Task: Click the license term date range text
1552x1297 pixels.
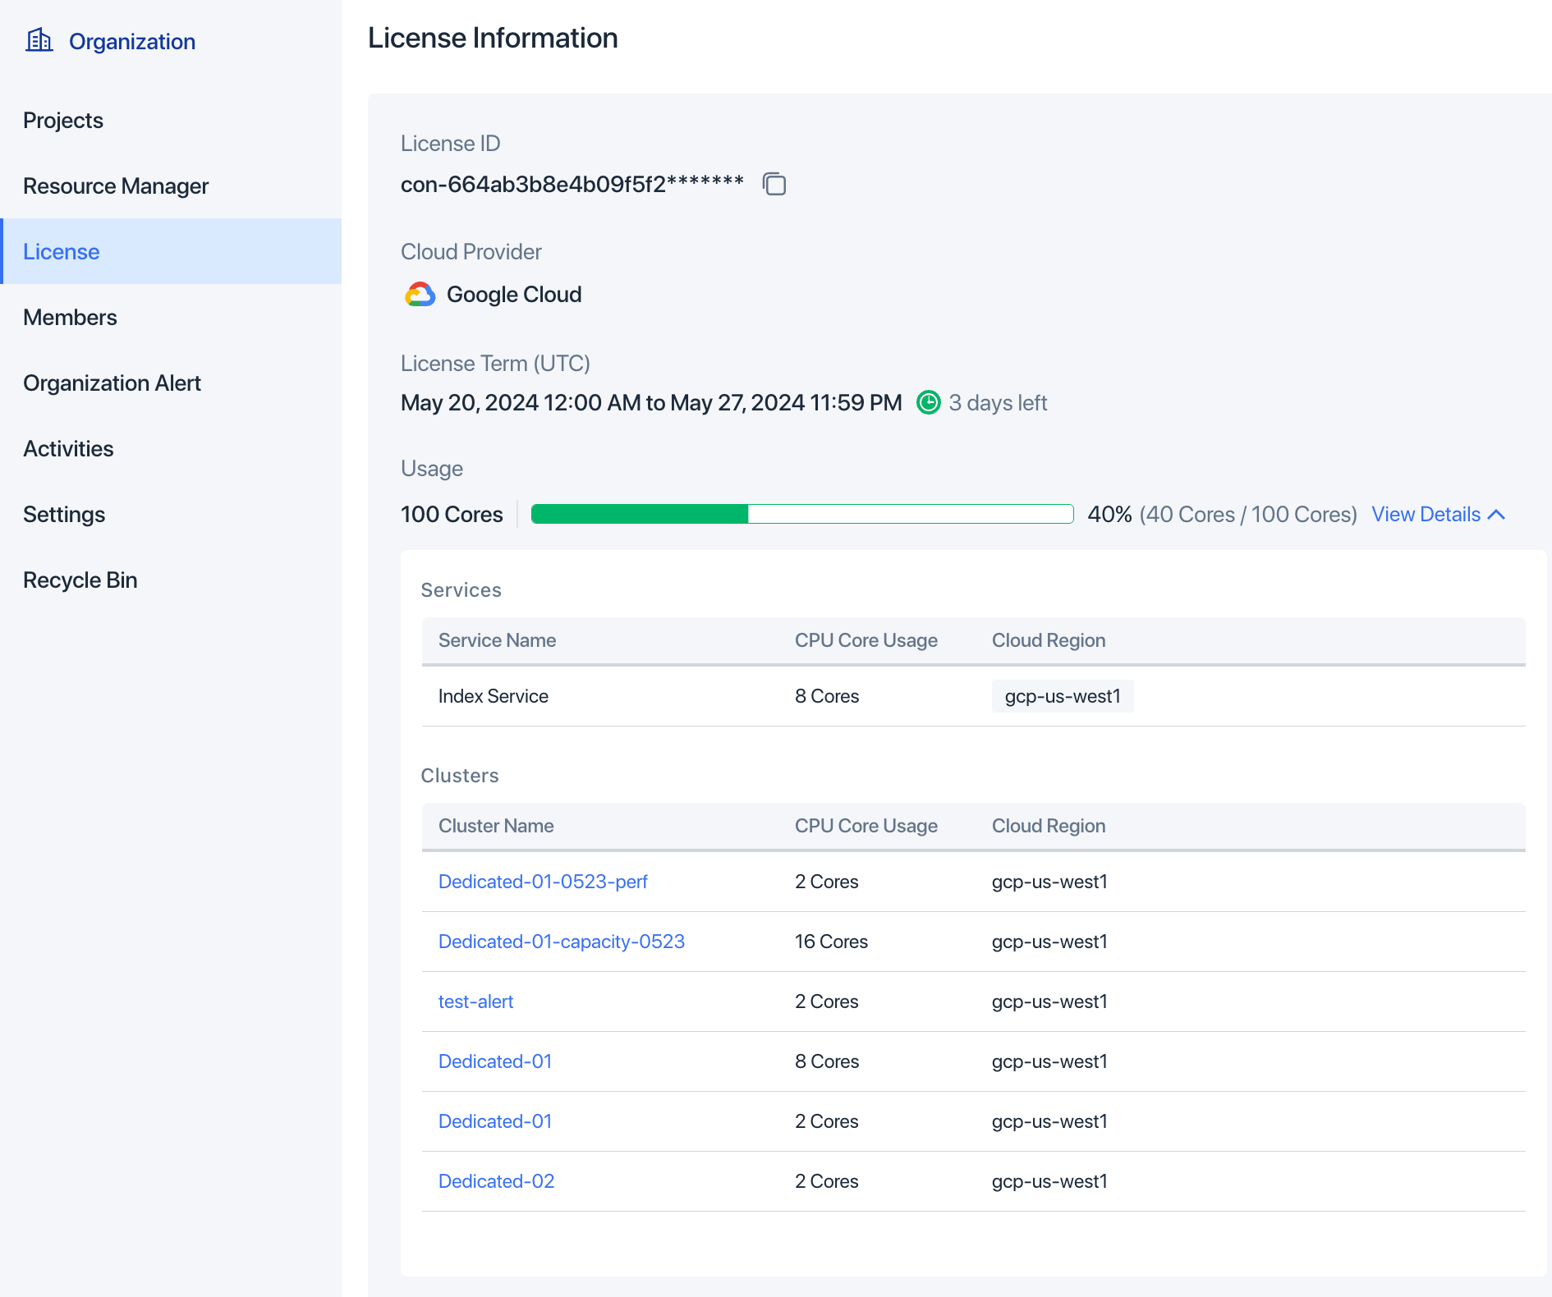Action: coord(651,403)
